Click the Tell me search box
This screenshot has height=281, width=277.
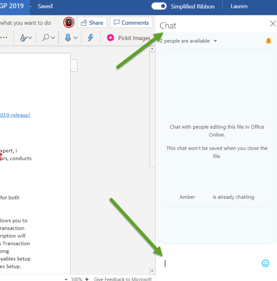pyautogui.click(x=25, y=23)
